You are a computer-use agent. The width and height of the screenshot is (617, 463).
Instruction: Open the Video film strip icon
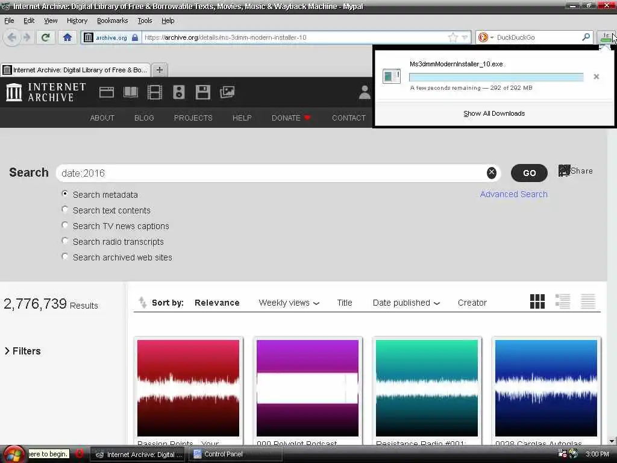tap(155, 92)
